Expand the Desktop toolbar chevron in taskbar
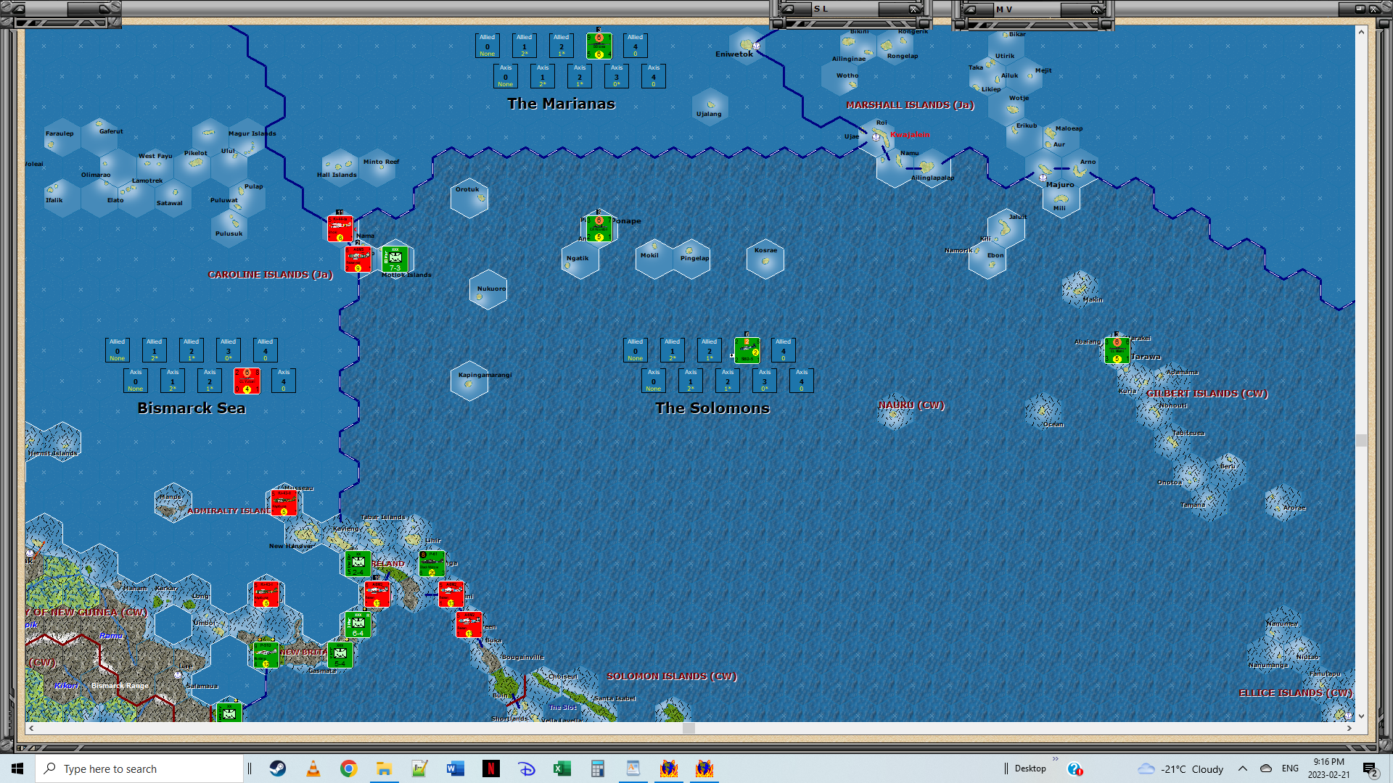This screenshot has height=783, width=1393. click(x=1055, y=759)
